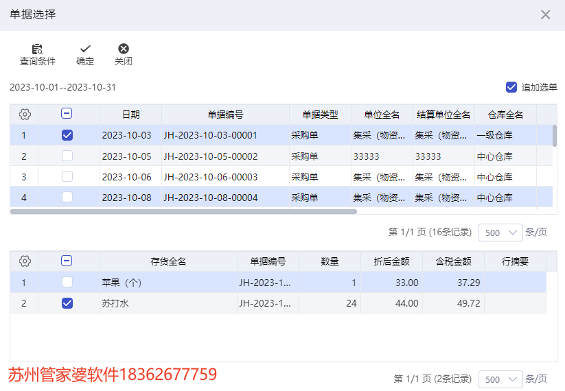Select row 4 document JH-2023-10-08-00004
Screen dimensions: 565x391
(210, 198)
